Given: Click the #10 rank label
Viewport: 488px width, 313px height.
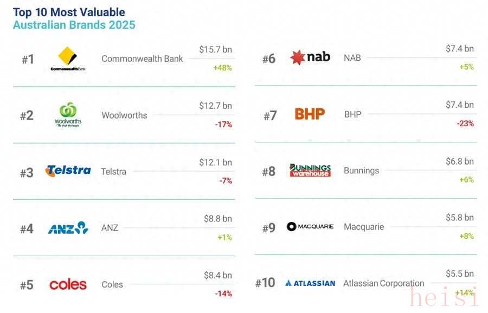Looking at the screenshot, I should pyautogui.click(x=265, y=283).
